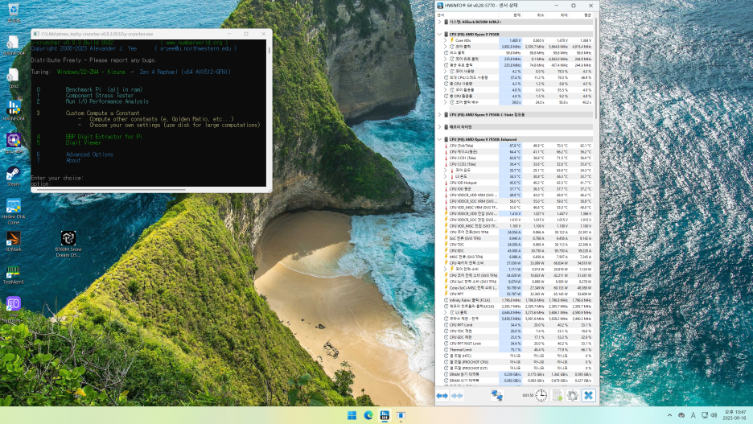Open HWiNFO sensor settings gear icon
753x424 pixels.
pos(573,396)
